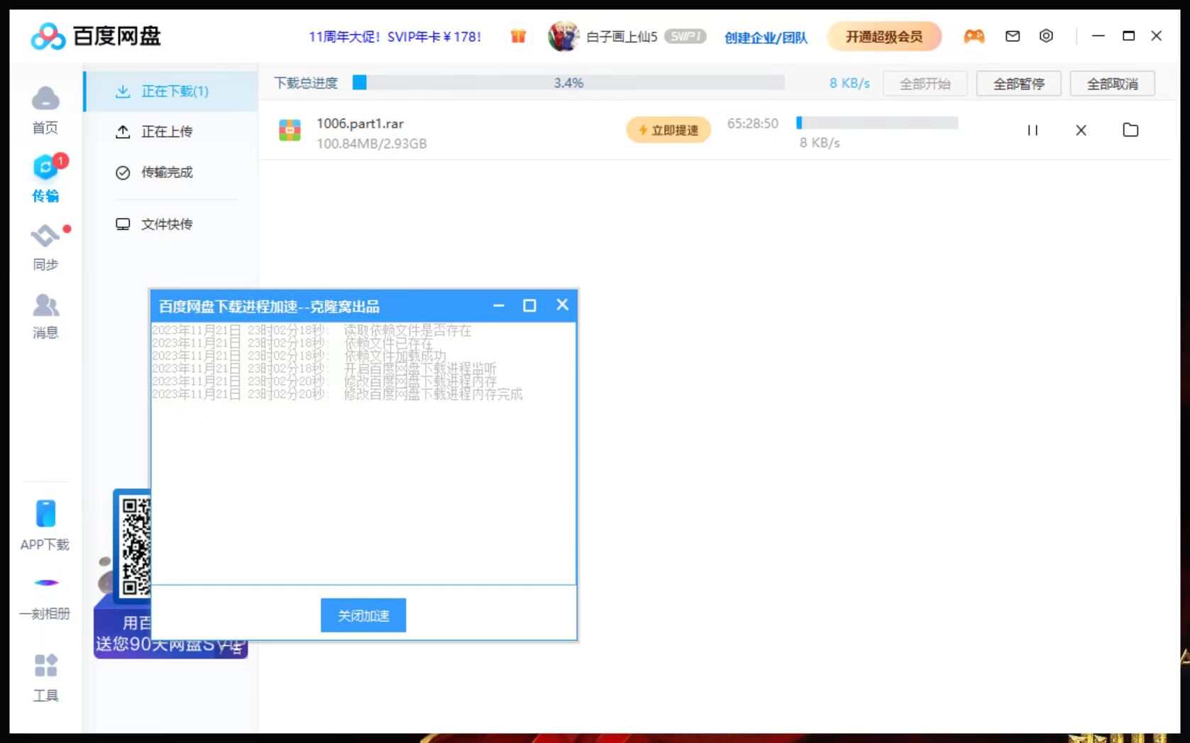This screenshot has width=1190, height=743.
Task: Cancel the 1006.part1.rar download
Action: coord(1081,131)
